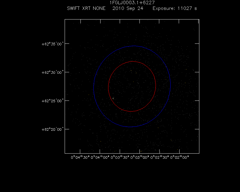
Task: Click the +62°35'00" declination label
Action: pyautogui.click(x=53, y=44)
